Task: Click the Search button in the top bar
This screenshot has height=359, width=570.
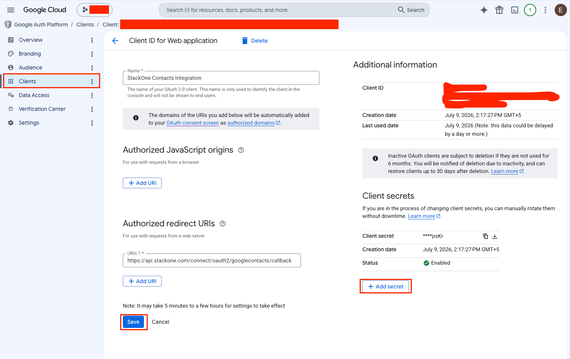Action: (411, 10)
